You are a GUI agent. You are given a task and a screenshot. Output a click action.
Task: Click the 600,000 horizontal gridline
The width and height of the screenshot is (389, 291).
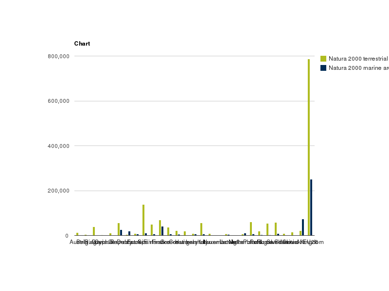point(194,101)
